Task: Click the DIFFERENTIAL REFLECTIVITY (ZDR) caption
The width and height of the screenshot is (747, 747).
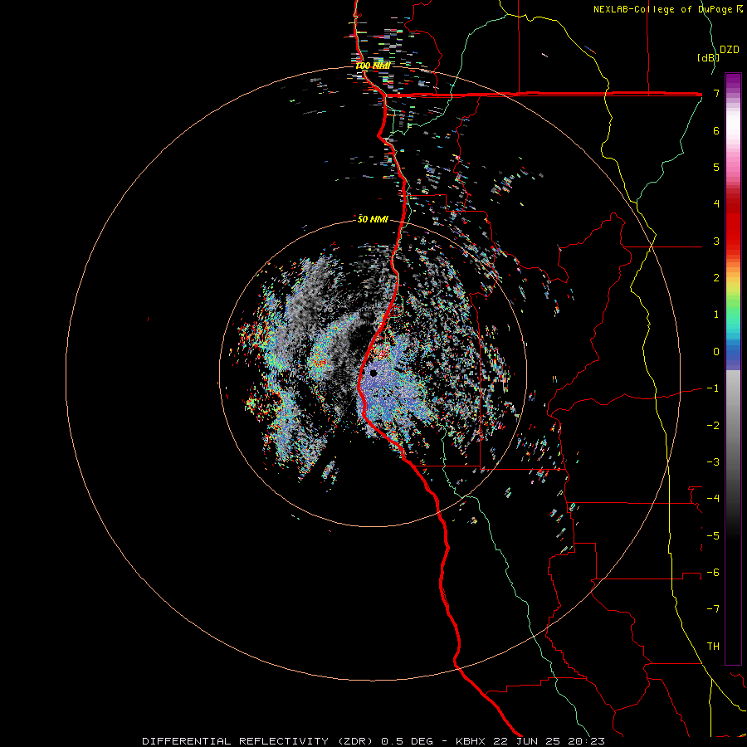Action: pyautogui.click(x=258, y=741)
